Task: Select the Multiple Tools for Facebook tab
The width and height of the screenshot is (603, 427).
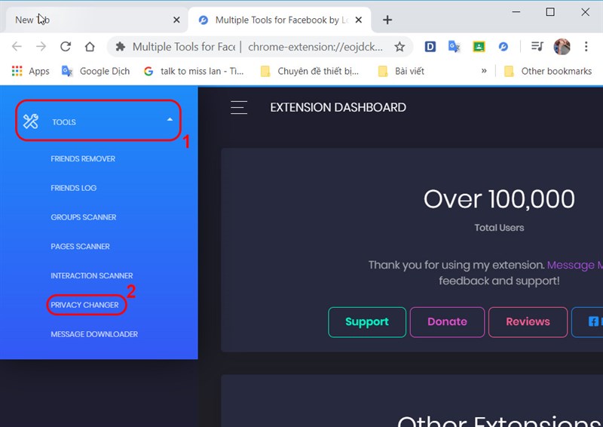Action: (280, 20)
